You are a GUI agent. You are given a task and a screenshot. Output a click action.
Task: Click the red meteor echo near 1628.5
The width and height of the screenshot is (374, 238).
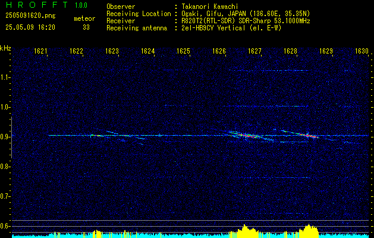tap(307, 135)
